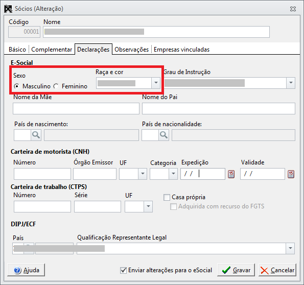Open the Validade calendar picker icon
The height and width of the screenshot is (285, 304).
[291, 174]
